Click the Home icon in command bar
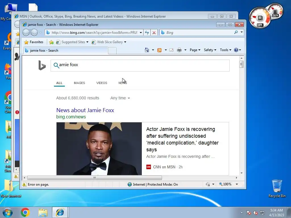Screen dimensions: 291x218 147,50
